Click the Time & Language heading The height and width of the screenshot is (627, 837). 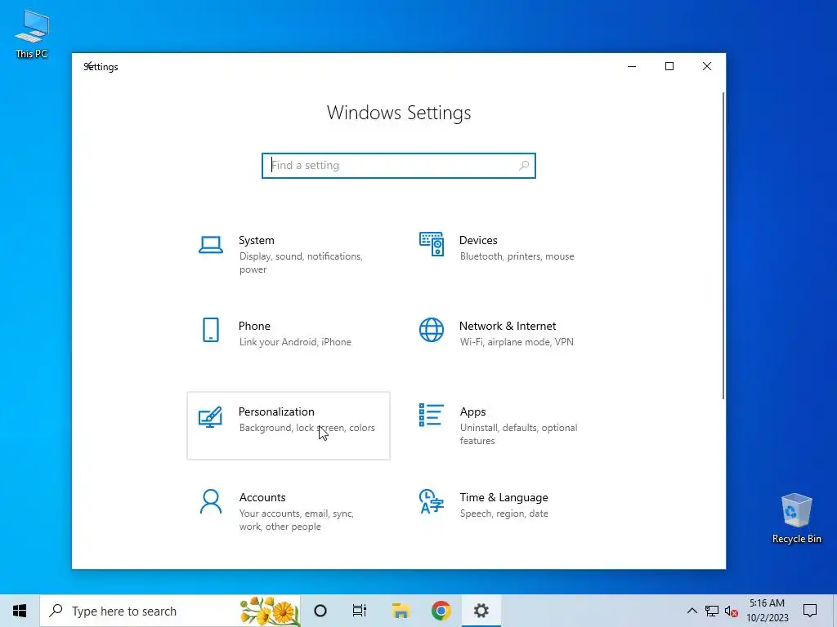click(x=504, y=498)
